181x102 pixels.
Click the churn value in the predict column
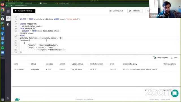pos(62,69)
